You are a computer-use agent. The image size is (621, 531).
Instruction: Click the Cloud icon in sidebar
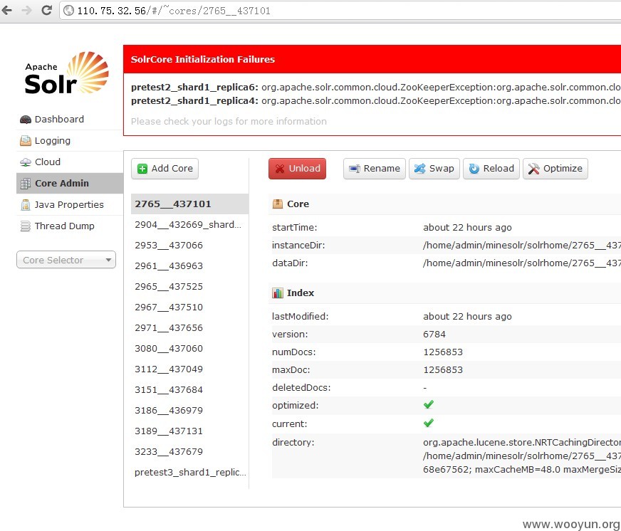[26, 162]
